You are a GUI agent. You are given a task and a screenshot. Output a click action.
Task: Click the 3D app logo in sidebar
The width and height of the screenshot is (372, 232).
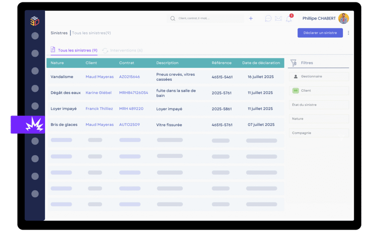35,21
